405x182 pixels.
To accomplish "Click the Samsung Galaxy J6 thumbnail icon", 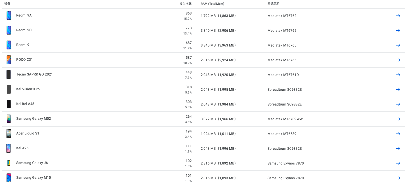I will [9, 163].
